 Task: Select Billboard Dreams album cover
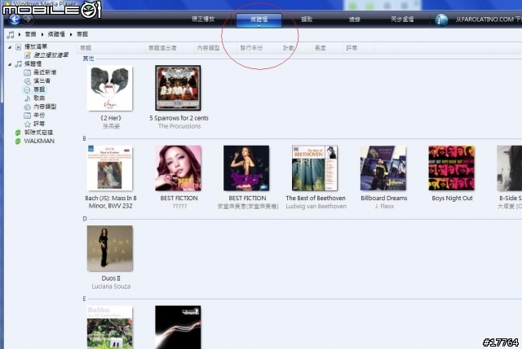(383, 168)
